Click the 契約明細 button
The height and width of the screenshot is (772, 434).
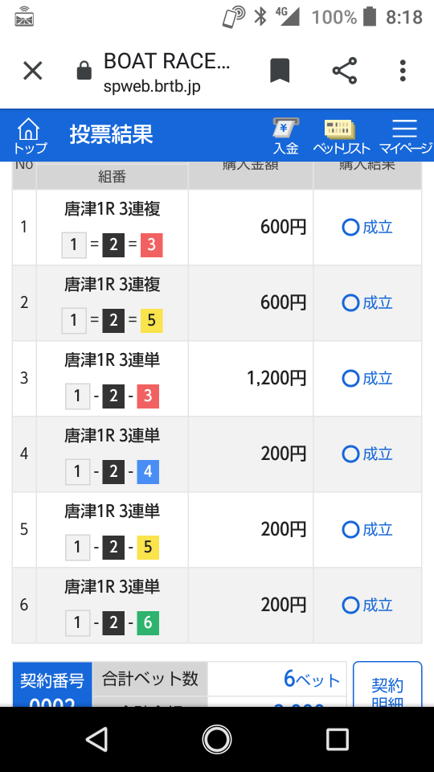(x=387, y=685)
